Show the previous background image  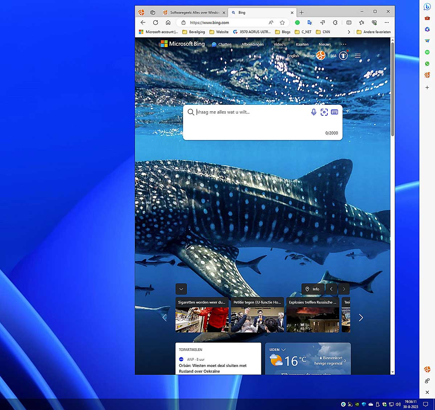[331, 289]
